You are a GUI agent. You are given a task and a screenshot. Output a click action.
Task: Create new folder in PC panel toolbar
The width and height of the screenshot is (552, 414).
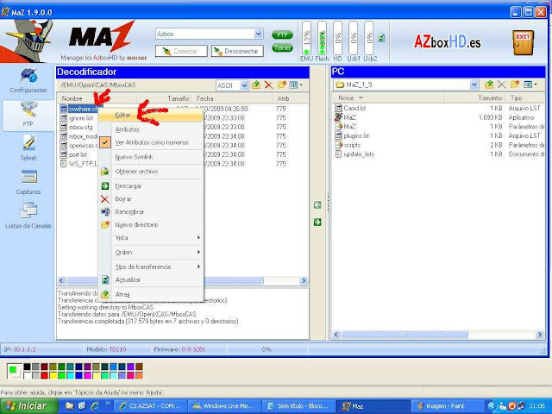coord(514,85)
